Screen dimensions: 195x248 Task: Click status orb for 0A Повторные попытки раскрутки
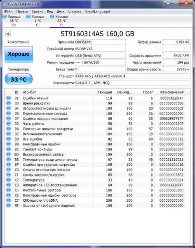[x=9, y=129]
